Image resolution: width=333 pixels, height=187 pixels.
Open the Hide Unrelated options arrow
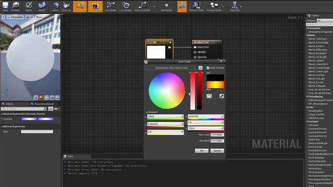(x=154, y=7)
